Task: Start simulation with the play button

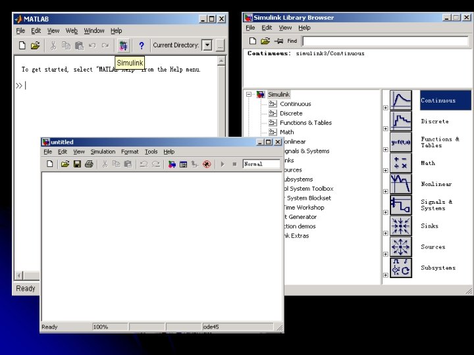Action: point(223,164)
